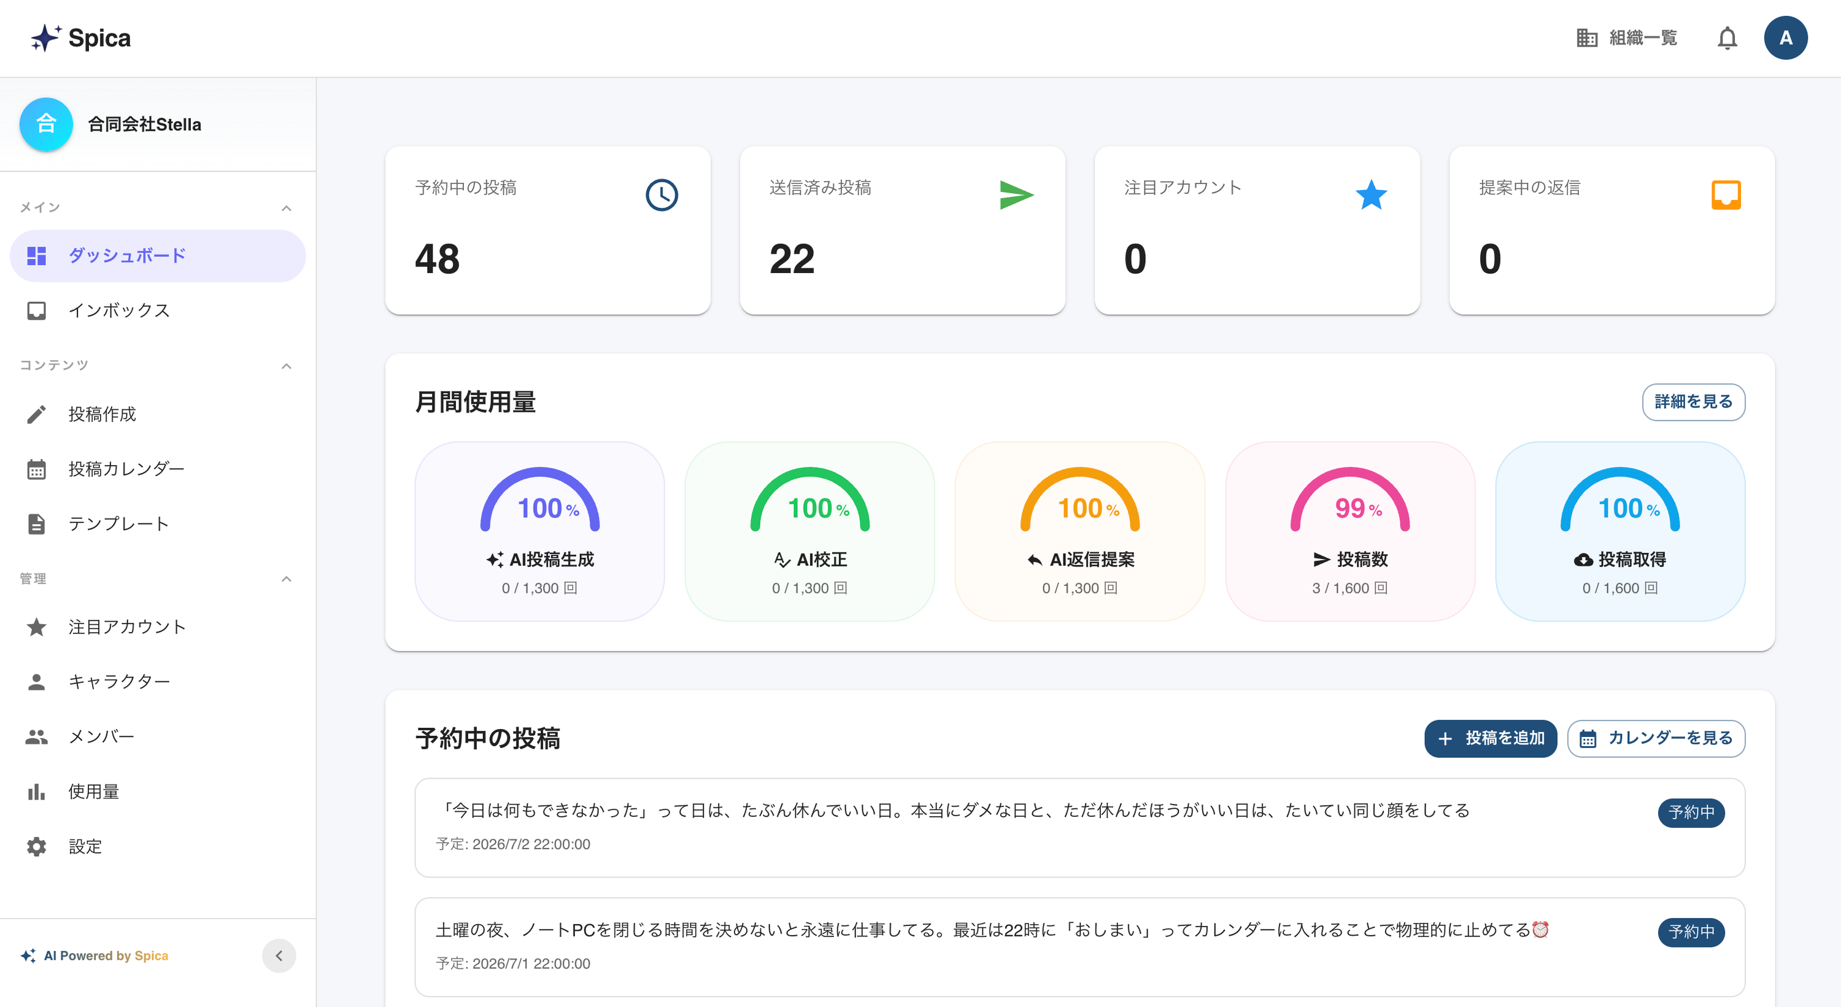Click the 予約中 badge on the 2026/7/1 post
1841x1007 pixels.
pyautogui.click(x=1691, y=932)
